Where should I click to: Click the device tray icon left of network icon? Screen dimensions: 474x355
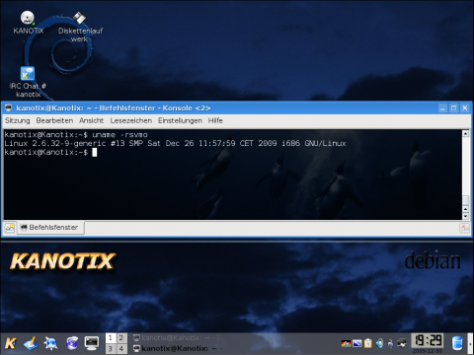390,343
